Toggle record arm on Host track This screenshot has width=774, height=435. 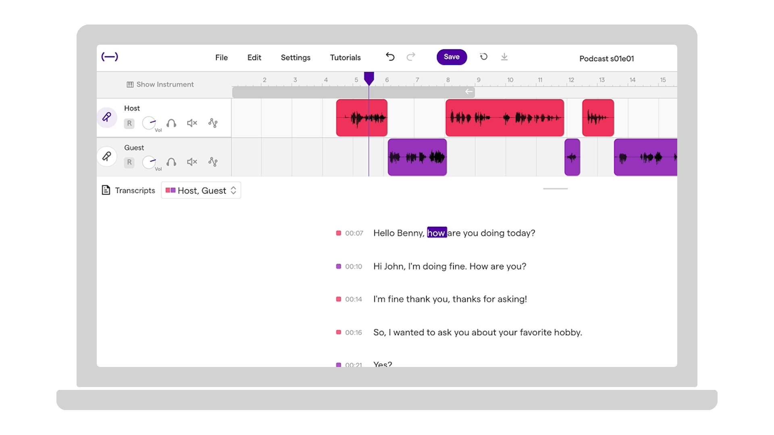click(129, 123)
